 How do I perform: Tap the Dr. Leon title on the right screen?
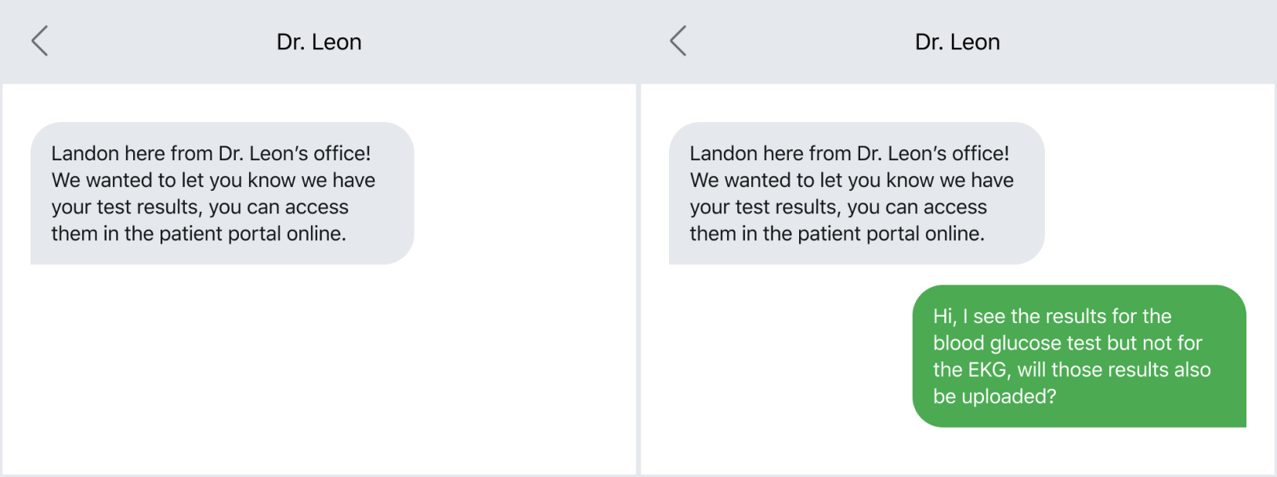[x=957, y=41]
